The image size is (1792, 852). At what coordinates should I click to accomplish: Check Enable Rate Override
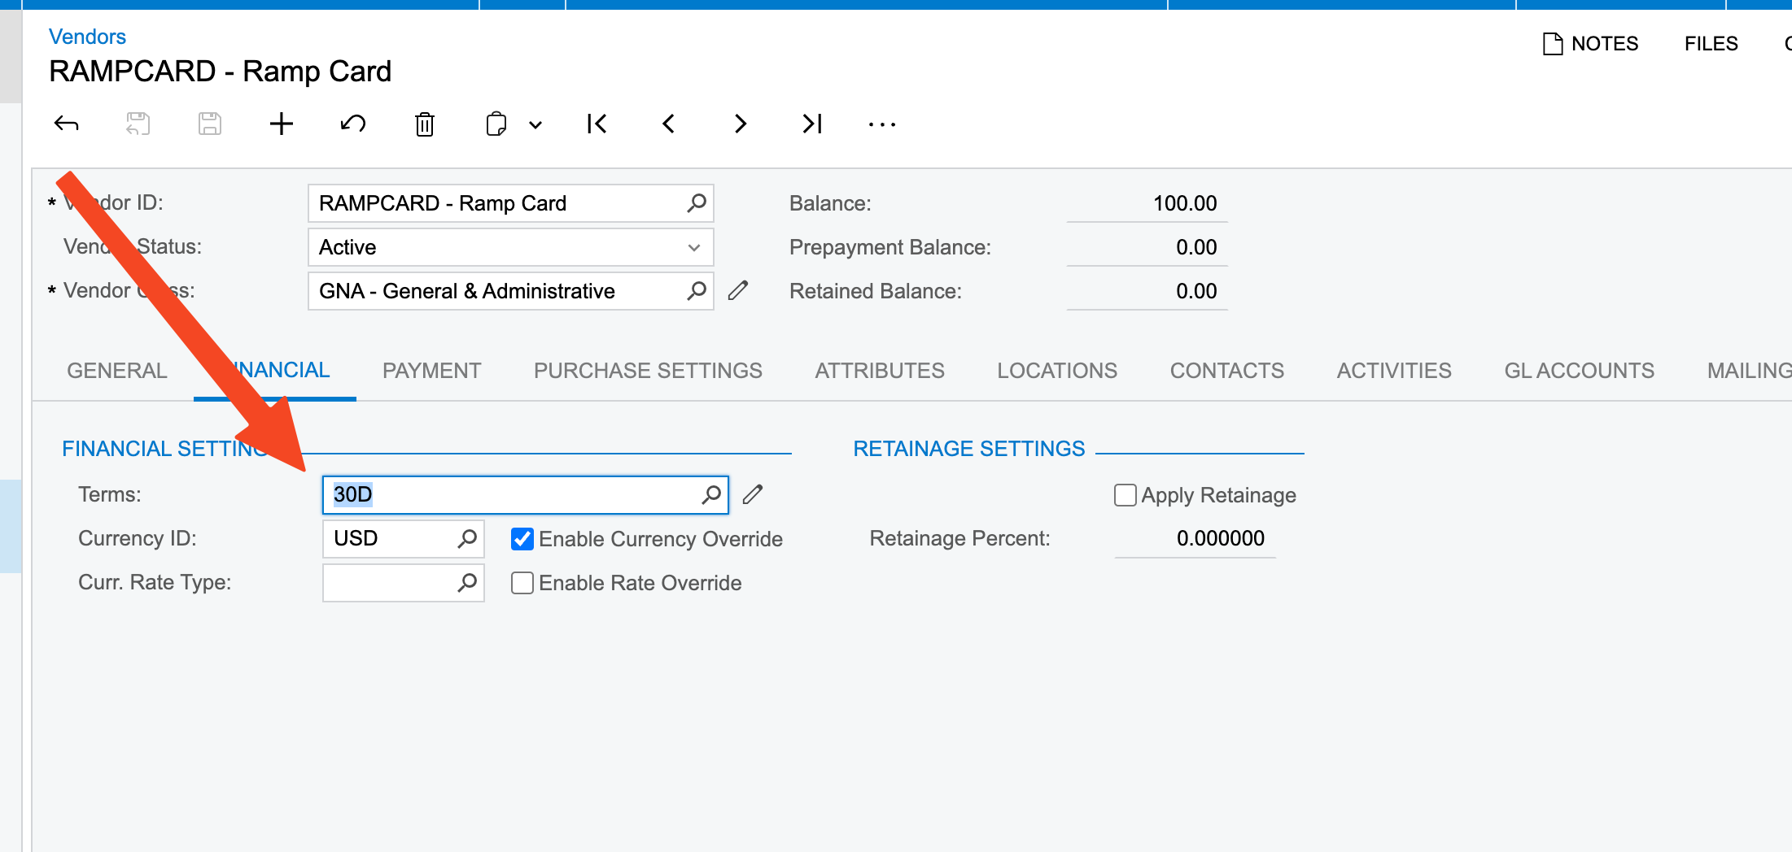(x=522, y=583)
